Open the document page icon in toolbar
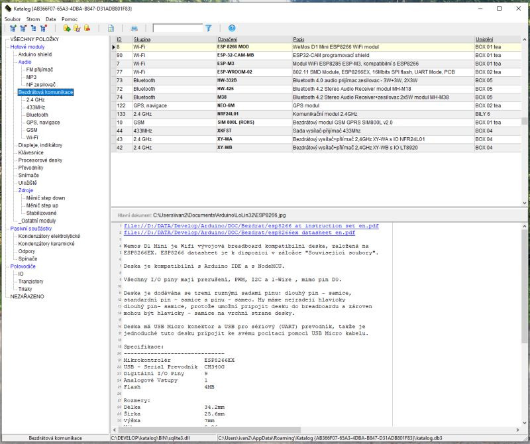The width and height of the screenshot is (530, 444). click(x=111, y=28)
